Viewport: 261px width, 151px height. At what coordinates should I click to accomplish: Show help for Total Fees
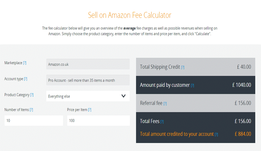pos(162,121)
